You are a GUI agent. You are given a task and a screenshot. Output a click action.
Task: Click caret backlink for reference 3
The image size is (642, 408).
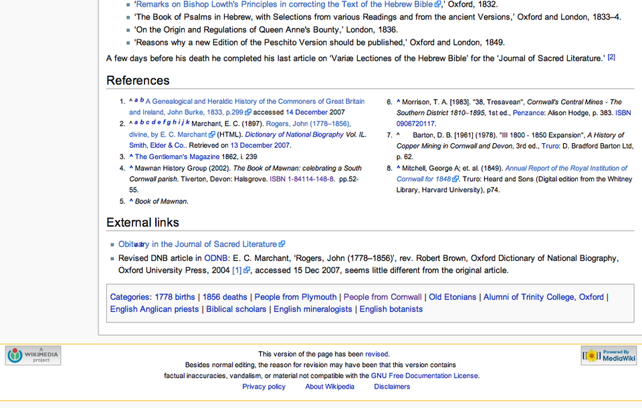[x=131, y=157]
